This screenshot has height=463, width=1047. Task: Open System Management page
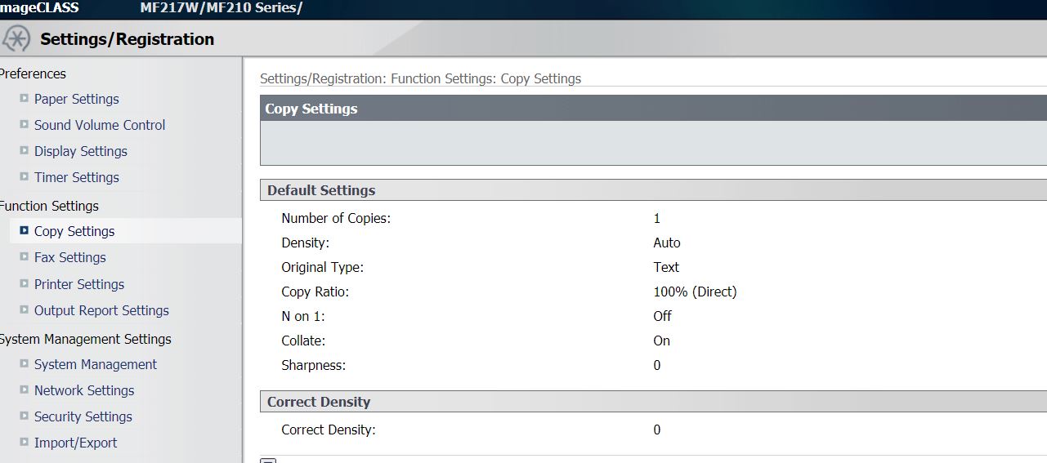click(96, 364)
